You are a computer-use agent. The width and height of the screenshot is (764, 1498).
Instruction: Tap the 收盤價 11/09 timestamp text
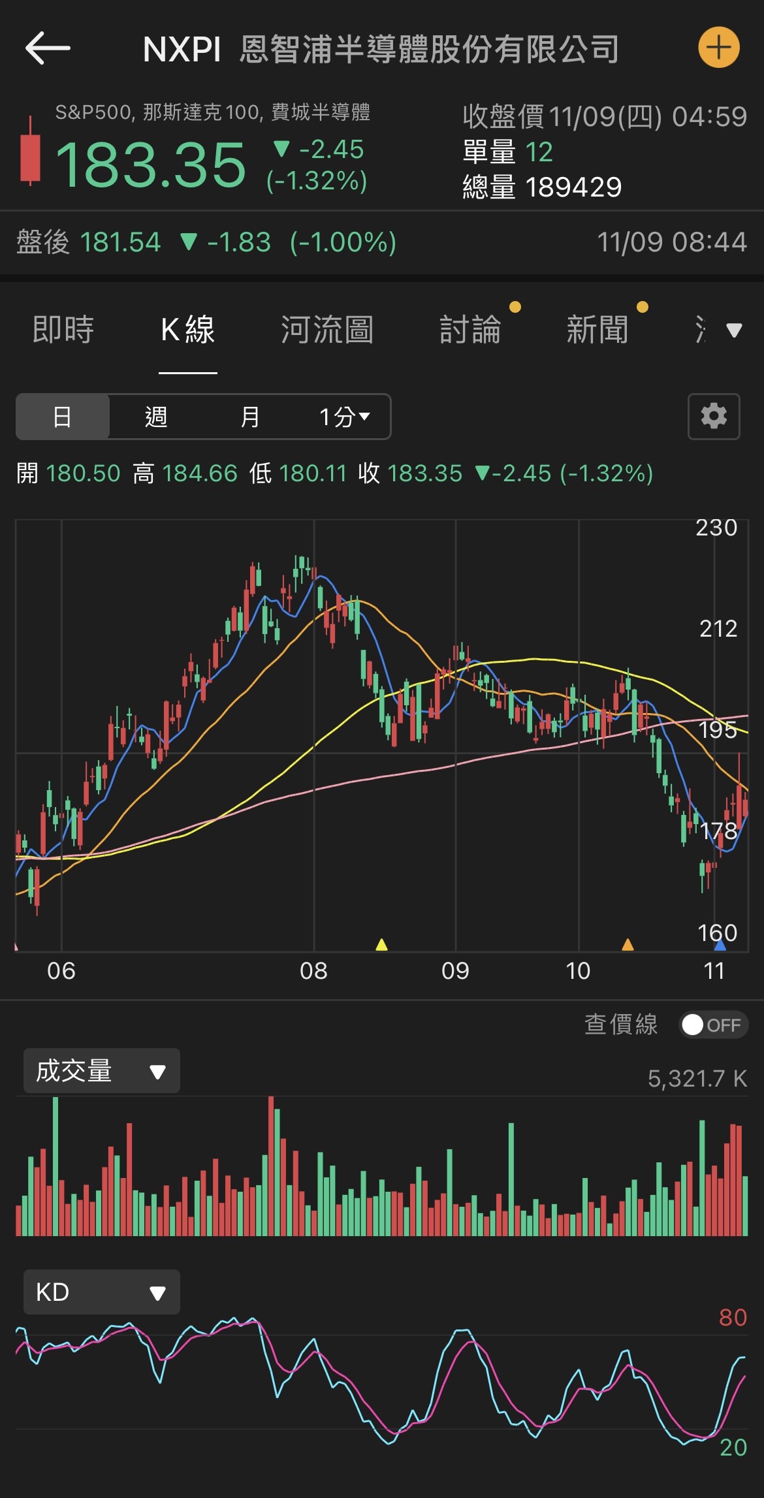[605, 117]
